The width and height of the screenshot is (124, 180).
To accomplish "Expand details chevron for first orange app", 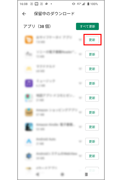I will pyautogui.click(x=80, y=40).
